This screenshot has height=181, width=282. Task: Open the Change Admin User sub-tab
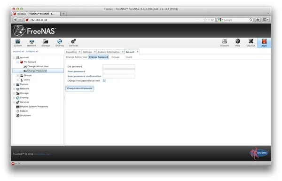(77, 57)
